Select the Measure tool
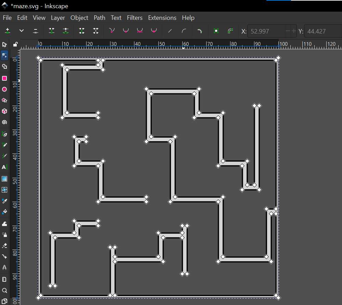Image resolution: width=342 pixels, height=305 pixels. pyautogui.click(x=4, y=267)
